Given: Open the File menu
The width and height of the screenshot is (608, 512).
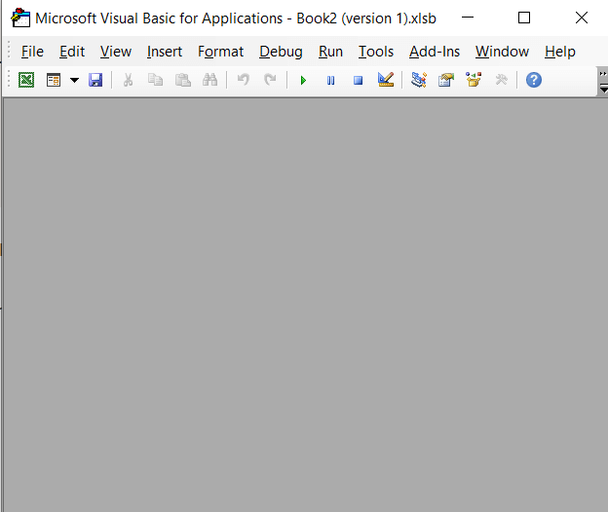Looking at the screenshot, I should [32, 52].
